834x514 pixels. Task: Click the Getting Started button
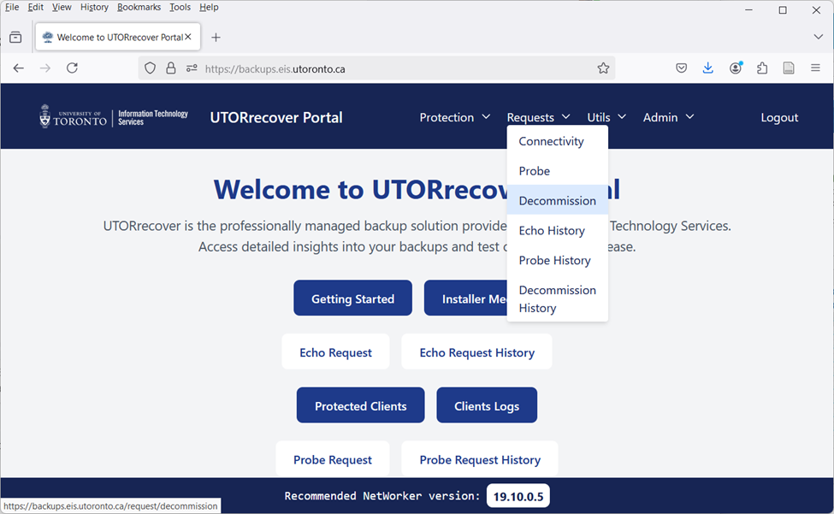[x=352, y=298]
